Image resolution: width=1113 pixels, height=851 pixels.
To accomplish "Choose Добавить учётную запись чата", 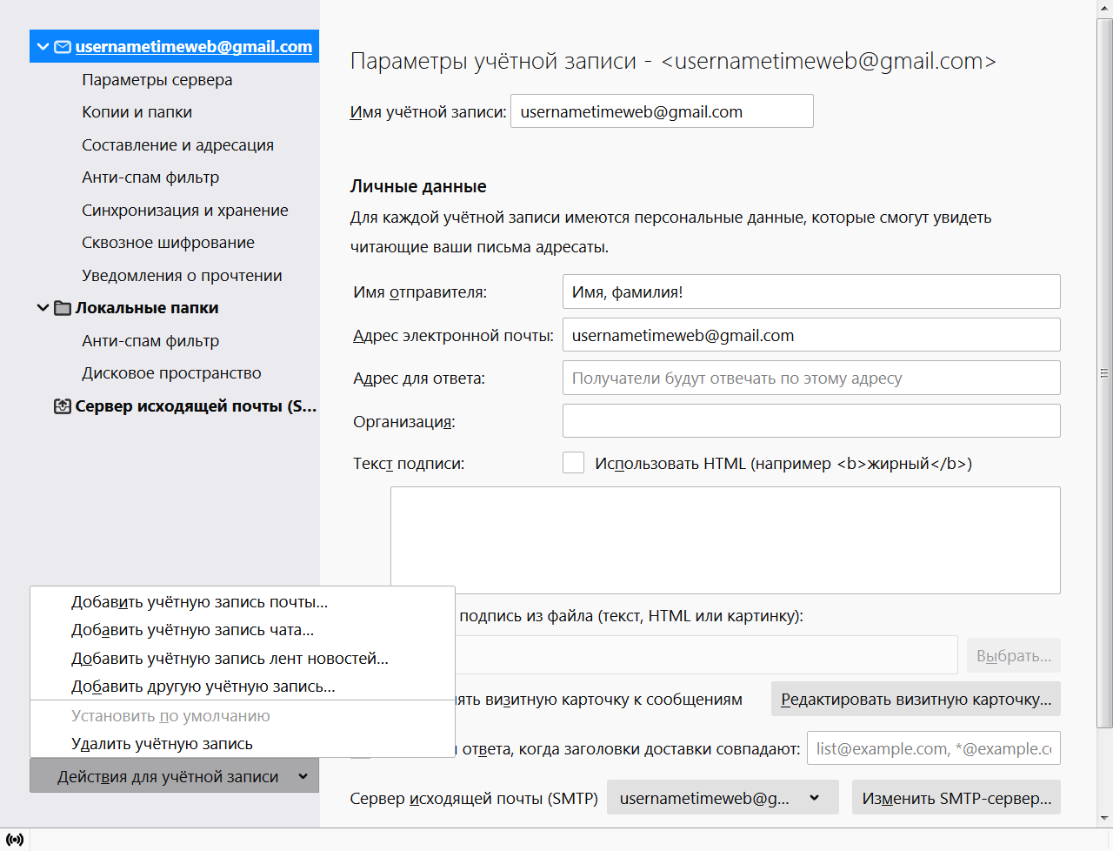I will coord(192,630).
